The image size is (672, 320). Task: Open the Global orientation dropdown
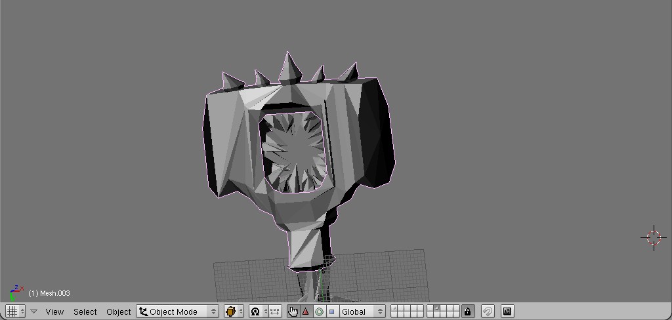coord(362,311)
